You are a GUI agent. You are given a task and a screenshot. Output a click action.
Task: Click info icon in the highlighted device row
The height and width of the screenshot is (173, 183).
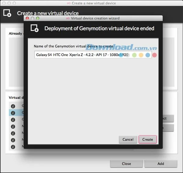point(13,113)
